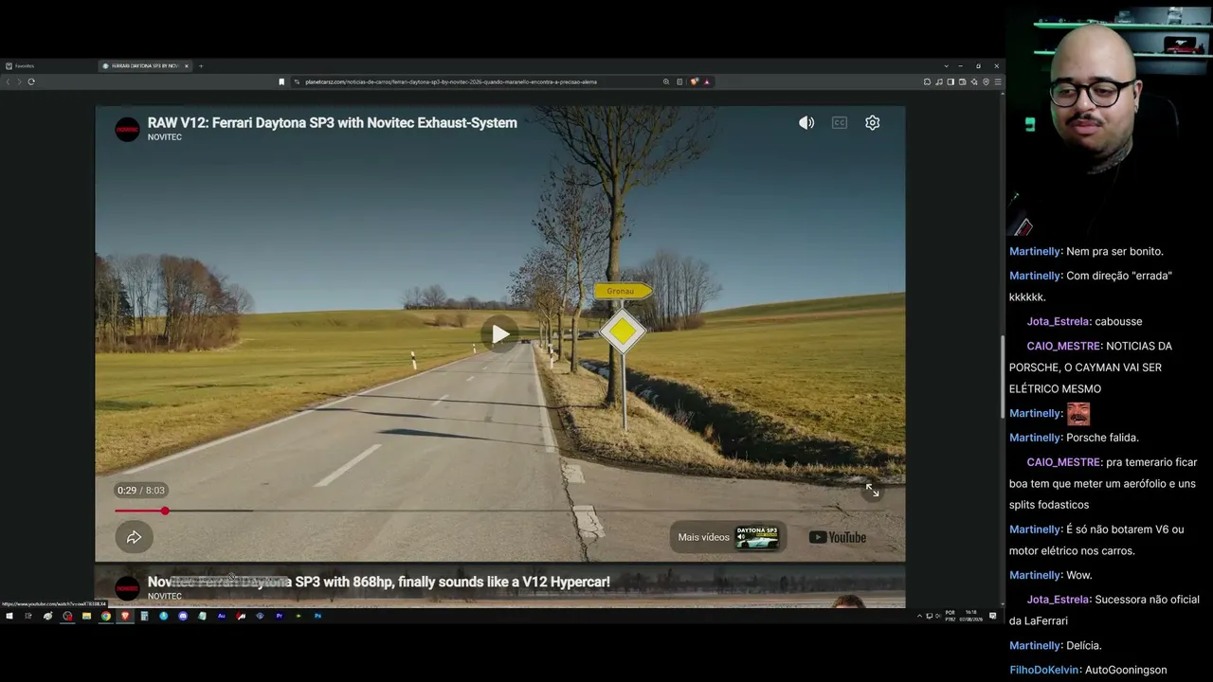Open Adobe Audition from the taskbar
This screenshot has height=682, width=1213.
point(222,616)
